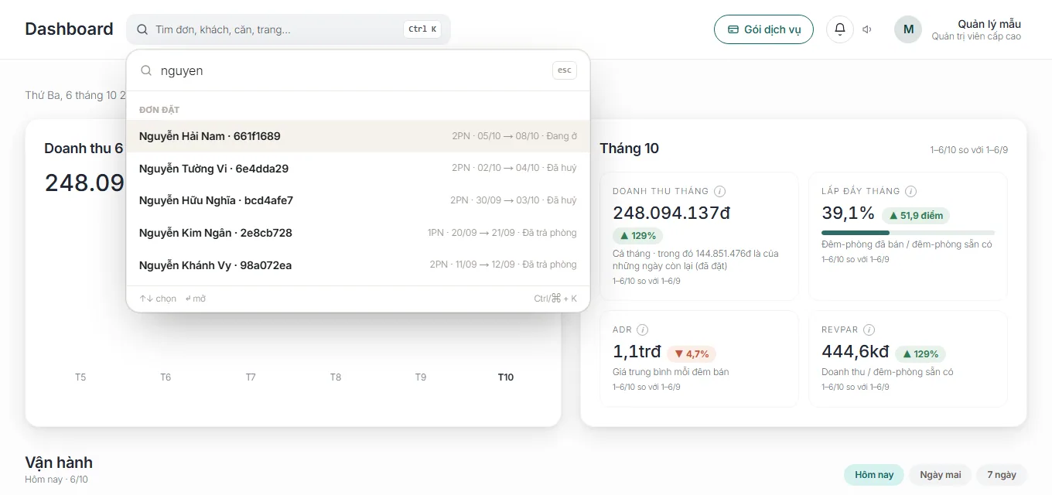The width and height of the screenshot is (1052, 495).
Task: Open booking Nguyễn Tường Vi 6e4dda29
Action: 358,169
